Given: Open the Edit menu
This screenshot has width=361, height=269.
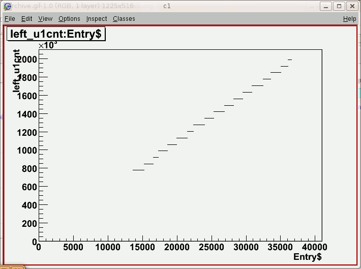Looking at the screenshot, I should [27, 19].
